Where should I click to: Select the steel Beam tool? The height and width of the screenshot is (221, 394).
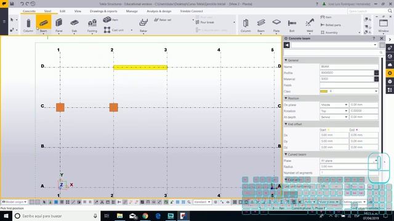(261, 25)
